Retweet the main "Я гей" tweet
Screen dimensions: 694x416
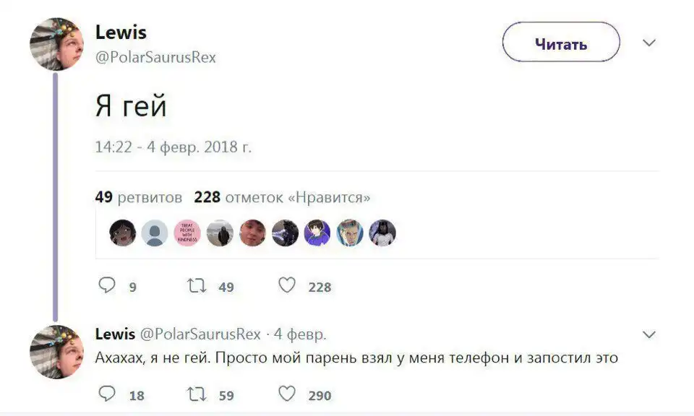click(x=196, y=286)
